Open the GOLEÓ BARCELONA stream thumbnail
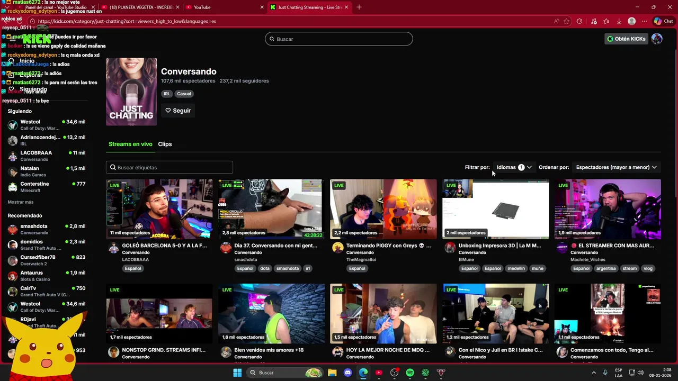The height and width of the screenshot is (381, 678). [159, 209]
